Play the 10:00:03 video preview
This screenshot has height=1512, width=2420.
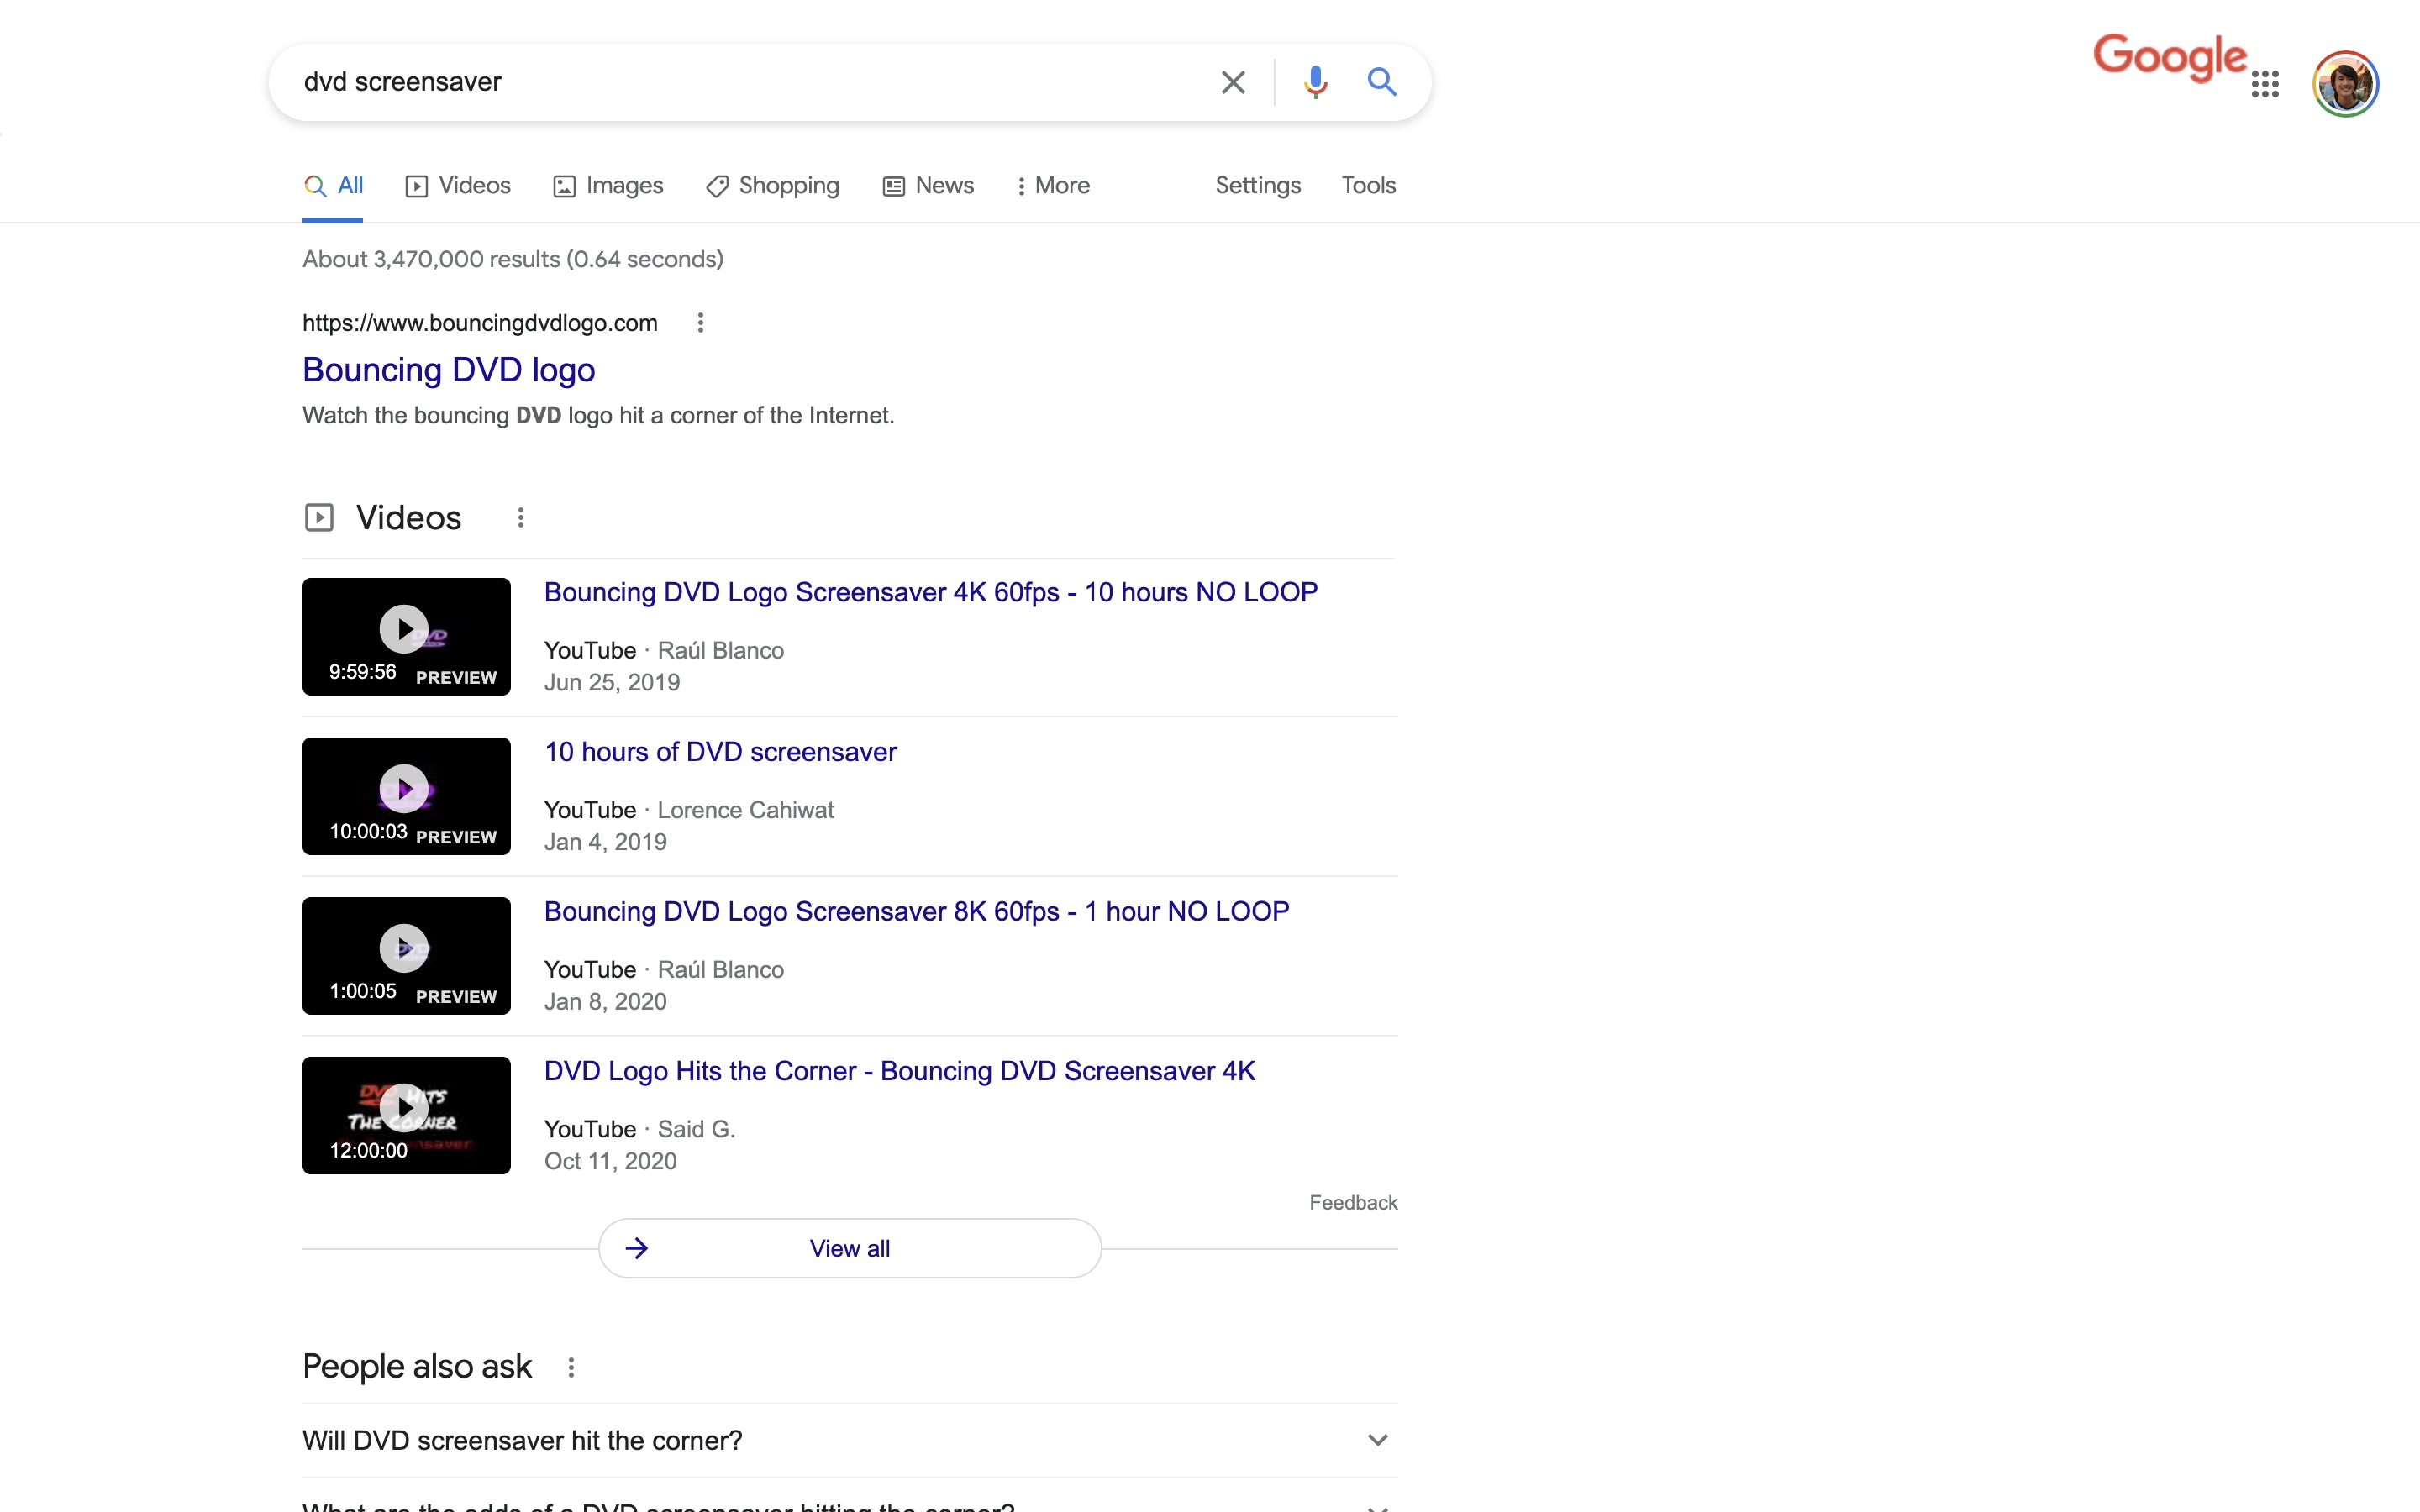(406, 796)
